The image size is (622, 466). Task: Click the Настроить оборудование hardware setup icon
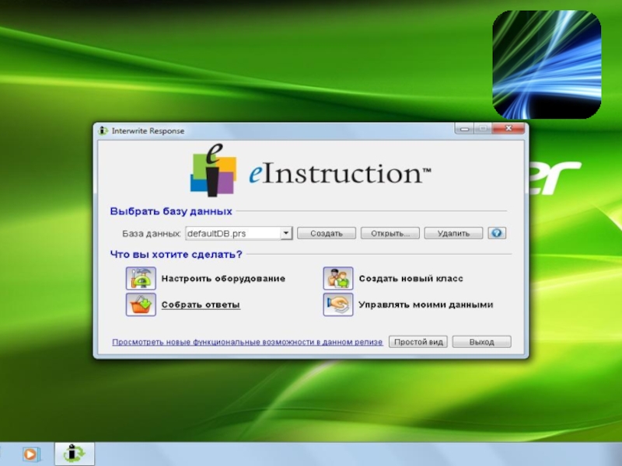141,278
